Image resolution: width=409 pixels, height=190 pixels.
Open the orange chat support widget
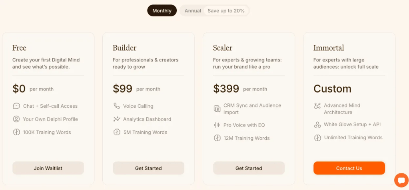pos(401,180)
